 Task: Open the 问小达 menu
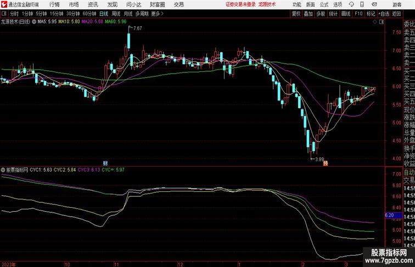[x=133, y=4]
